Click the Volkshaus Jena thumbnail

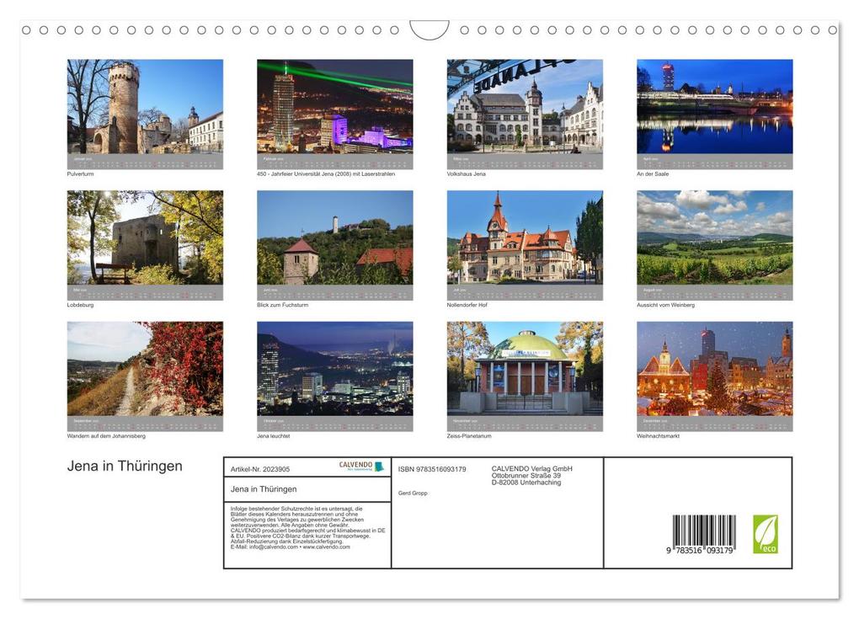[524, 109]
